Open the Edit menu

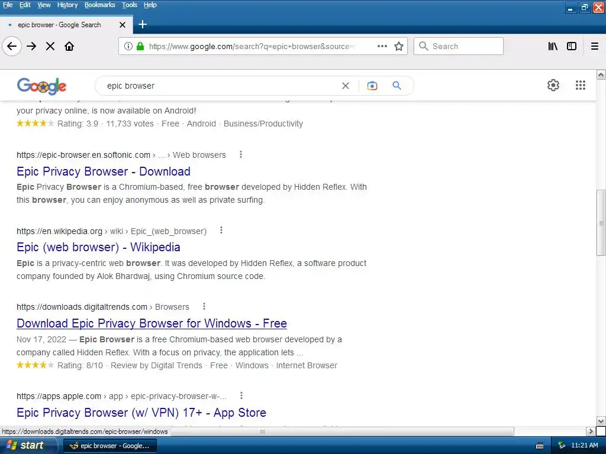(25, 5)
